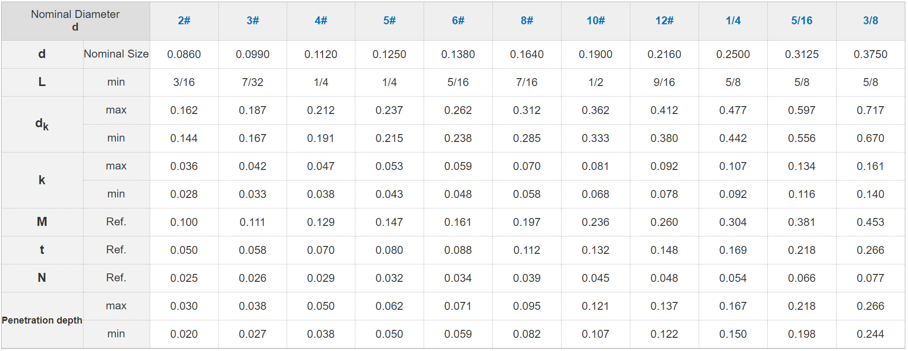Click the 5# column header link
This screenshot has width=908, height=351.
(390, 21)
